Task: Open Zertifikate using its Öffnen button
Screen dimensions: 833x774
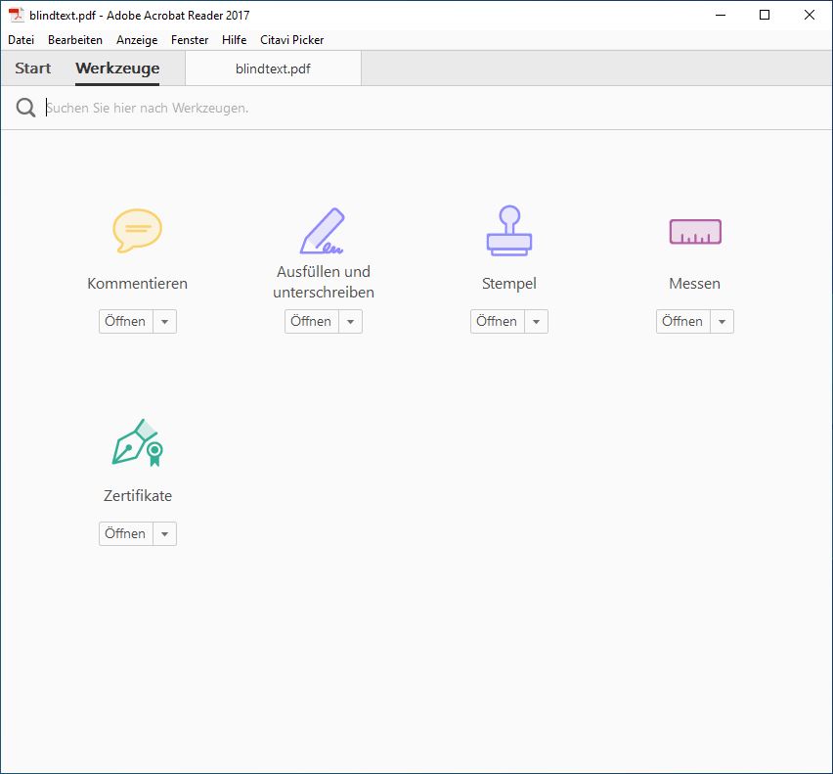Action: [126, 533]
